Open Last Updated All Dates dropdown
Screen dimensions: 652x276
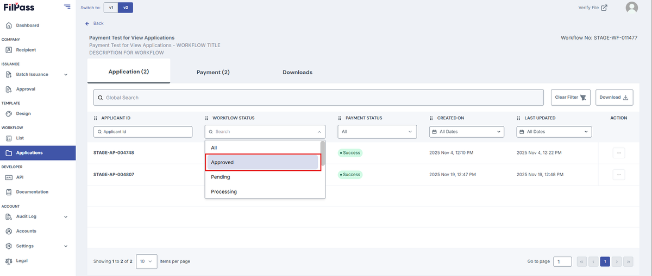pos(554,132)
